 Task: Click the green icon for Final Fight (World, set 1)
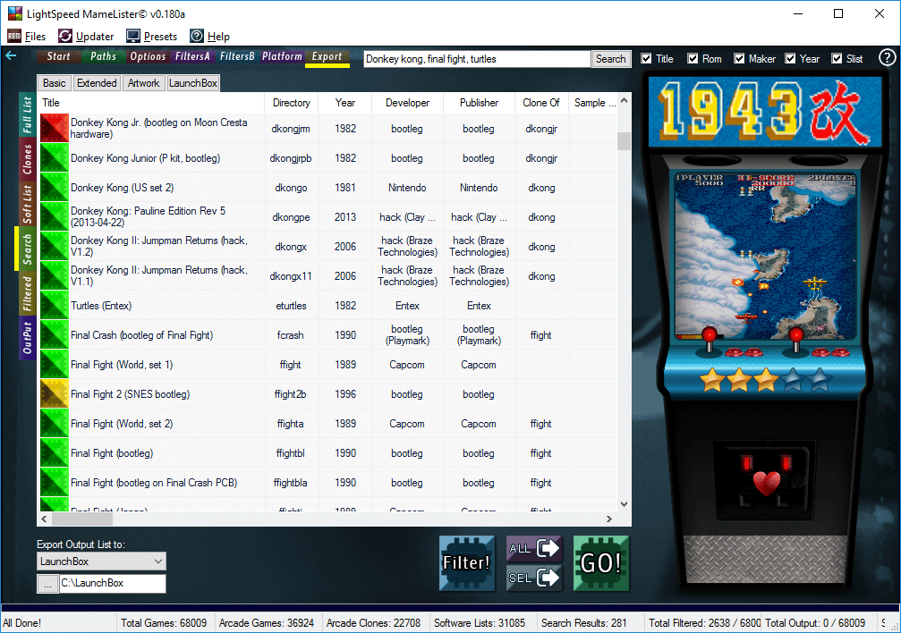click(55, 365)
